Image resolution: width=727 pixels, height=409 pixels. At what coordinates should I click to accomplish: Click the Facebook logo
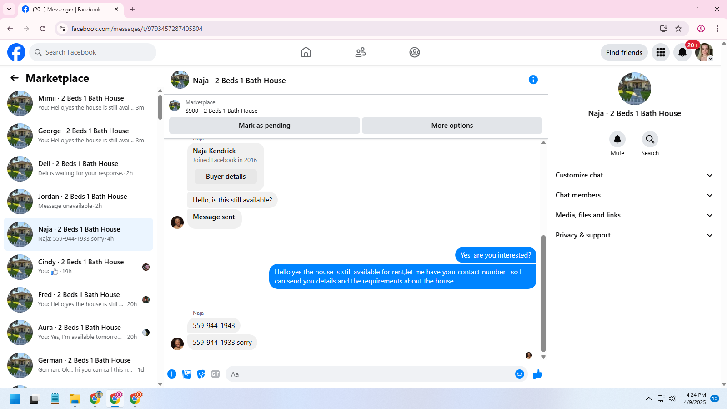16,52
